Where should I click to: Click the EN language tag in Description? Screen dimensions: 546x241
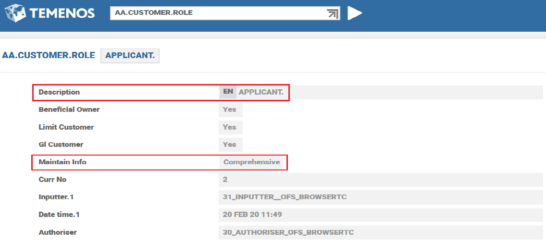pos(228,92)
